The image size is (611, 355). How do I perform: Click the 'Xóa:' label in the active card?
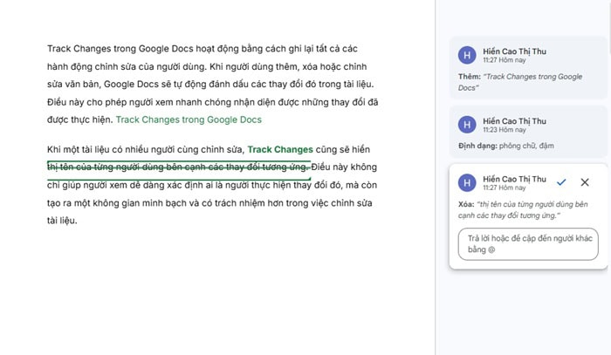[466, 204]
